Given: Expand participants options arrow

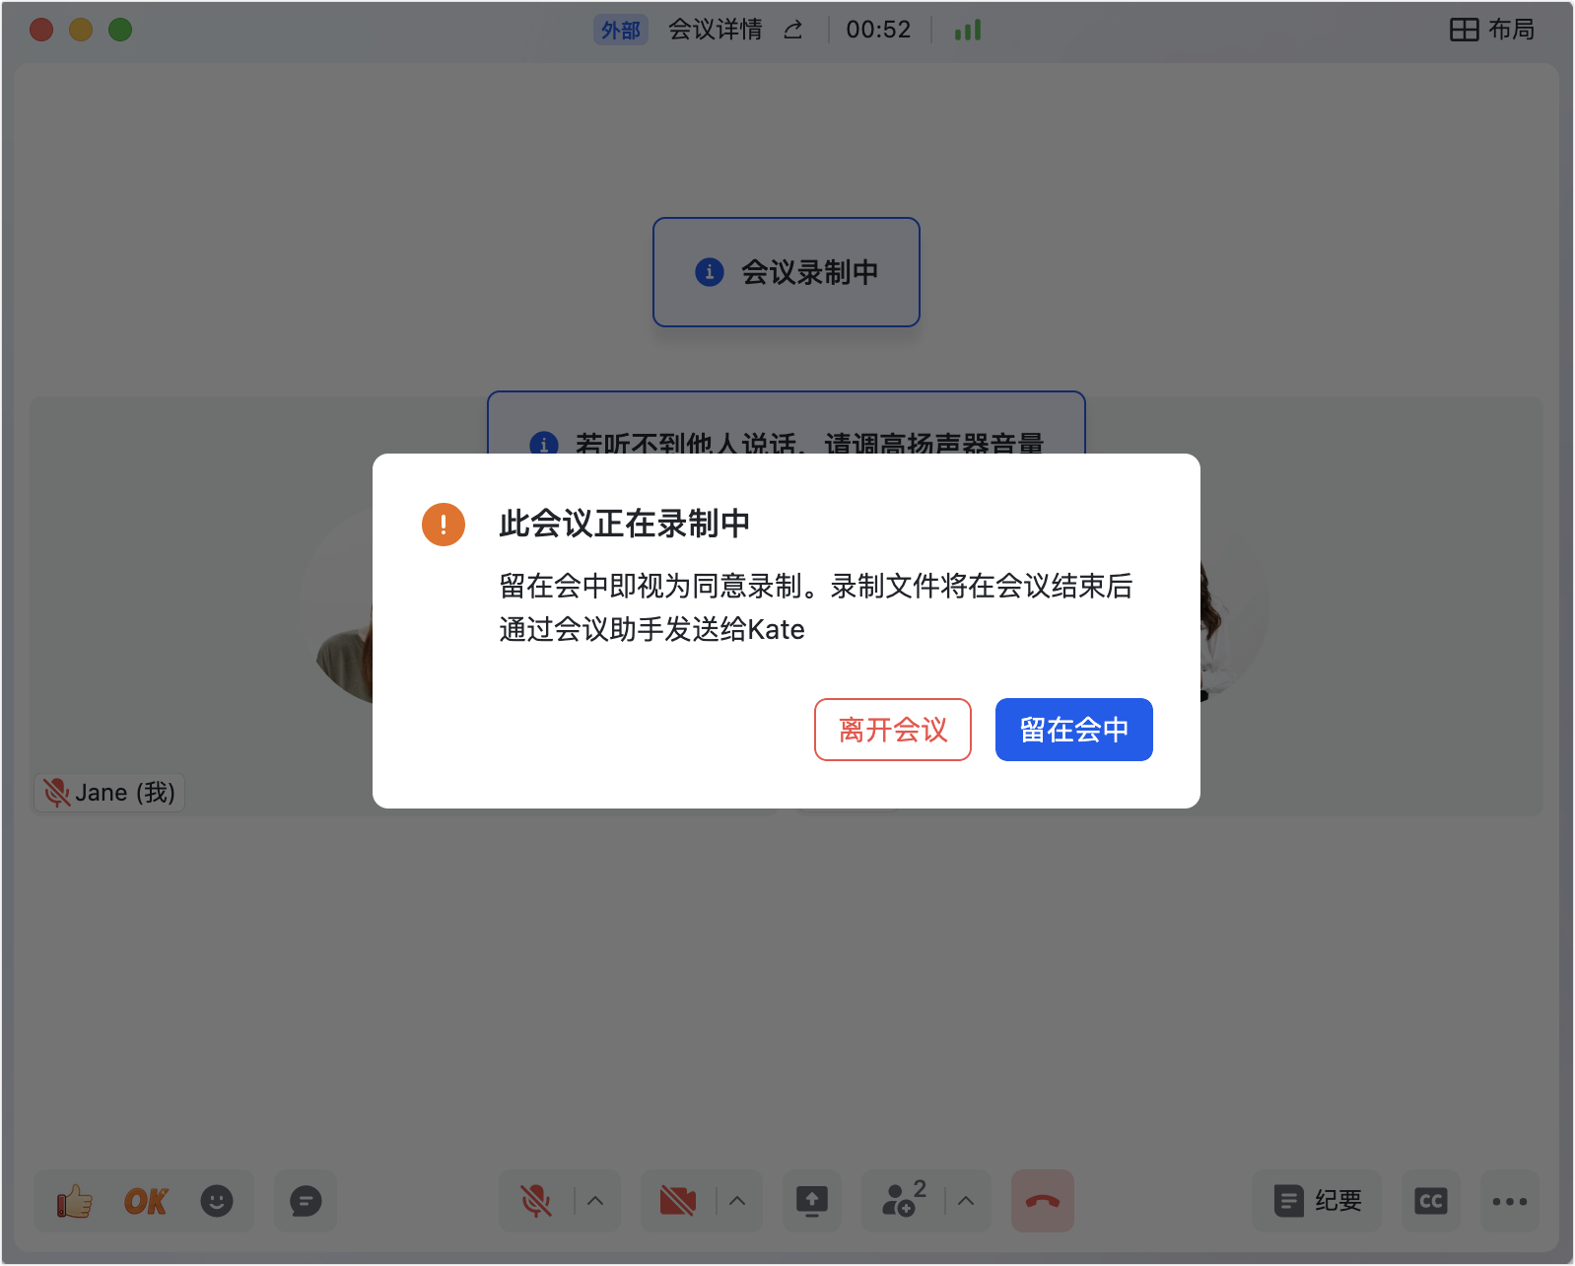Looking at the screenshot, I should [x=966, y=1201].
